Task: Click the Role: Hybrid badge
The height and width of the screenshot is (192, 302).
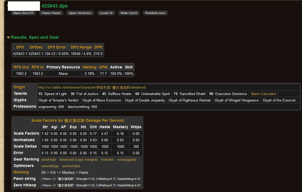Action: tap(129, 13)
